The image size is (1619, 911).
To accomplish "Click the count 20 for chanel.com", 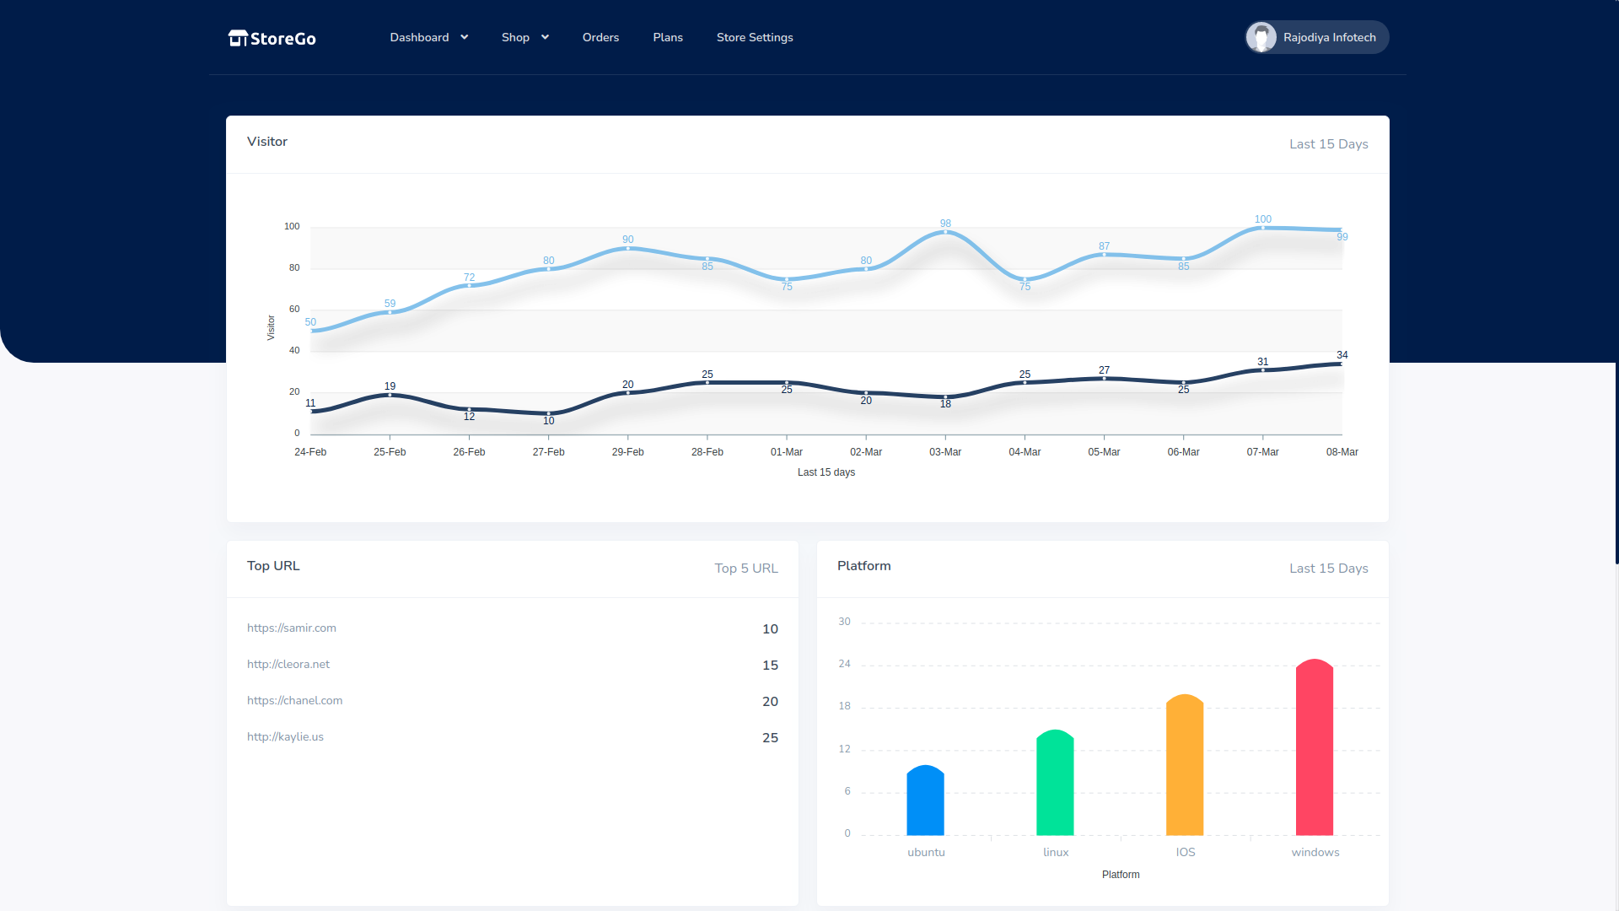I will [770, 702].
